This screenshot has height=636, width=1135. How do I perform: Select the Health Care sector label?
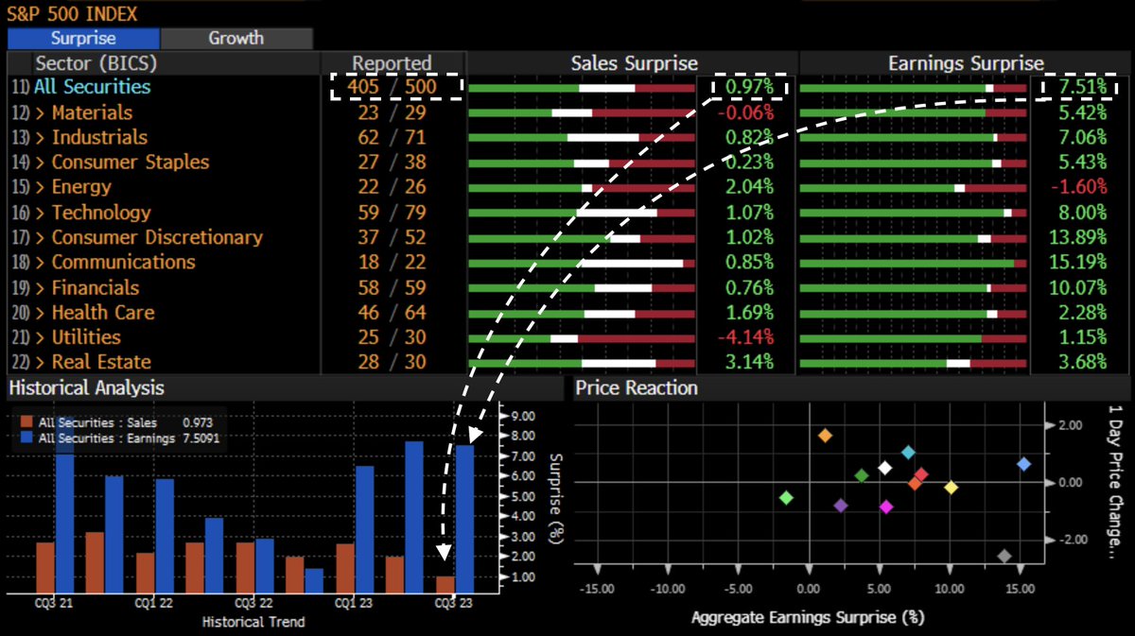click(102, 312)
